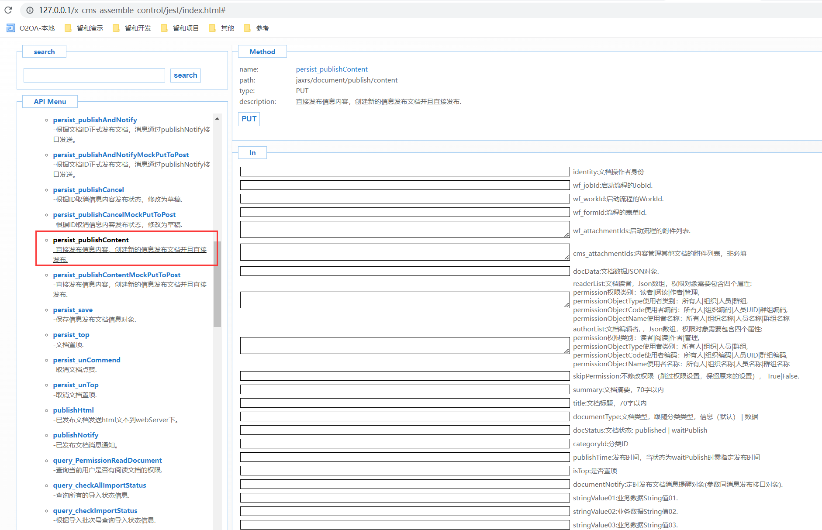Click the API menu scrollbar thumb
Screen dimensions: 822x530
point(217,284)
